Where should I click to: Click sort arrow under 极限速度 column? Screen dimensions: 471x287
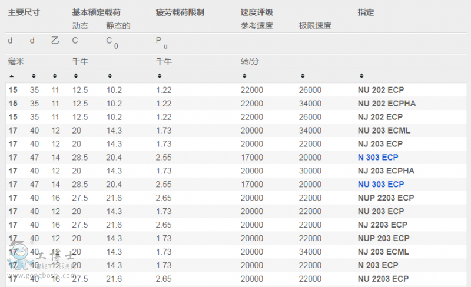[302, 76]
